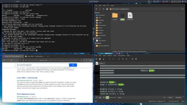Bookmark this page with the star icon
The image size is (187, 105).
[82, 60]
